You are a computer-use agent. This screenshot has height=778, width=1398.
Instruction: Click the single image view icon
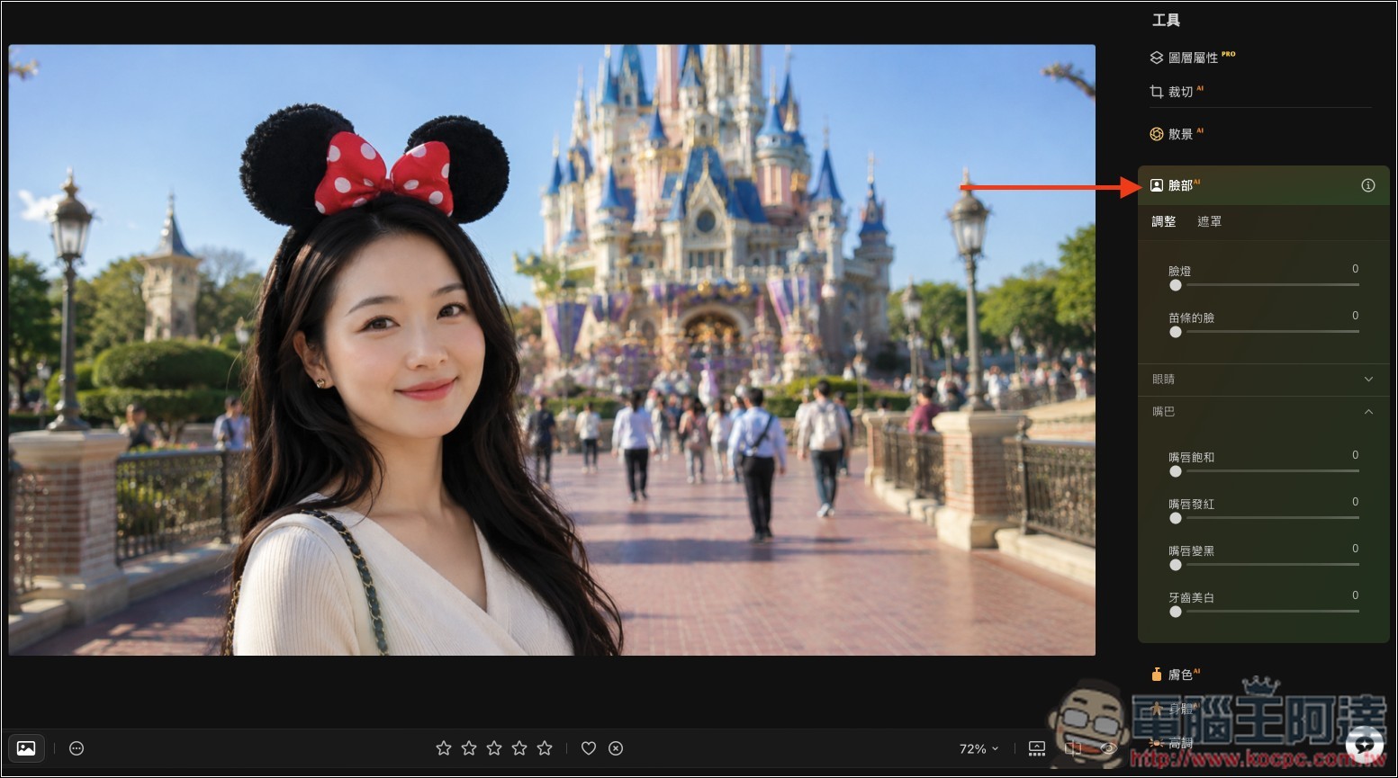tap(26, 748)
